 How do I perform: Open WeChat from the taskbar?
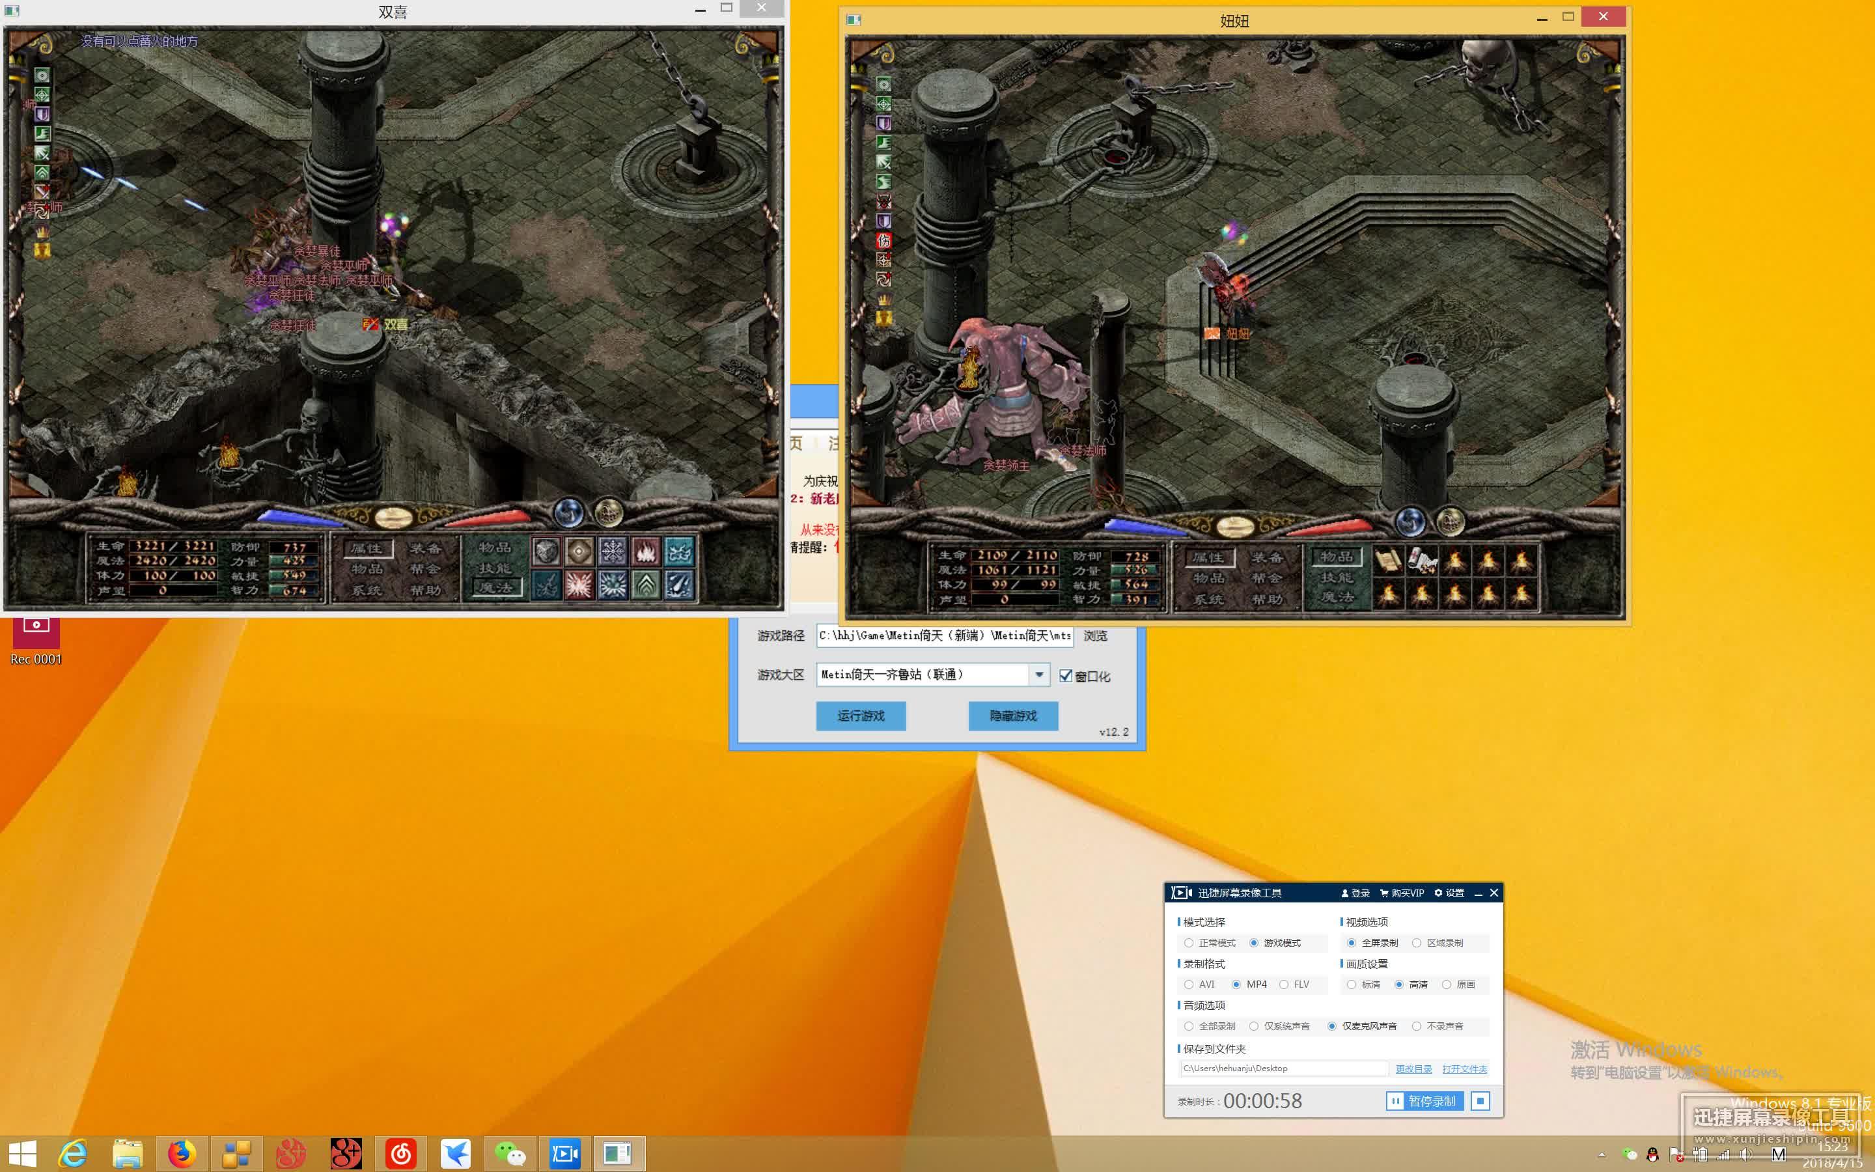coord(510,1154)
